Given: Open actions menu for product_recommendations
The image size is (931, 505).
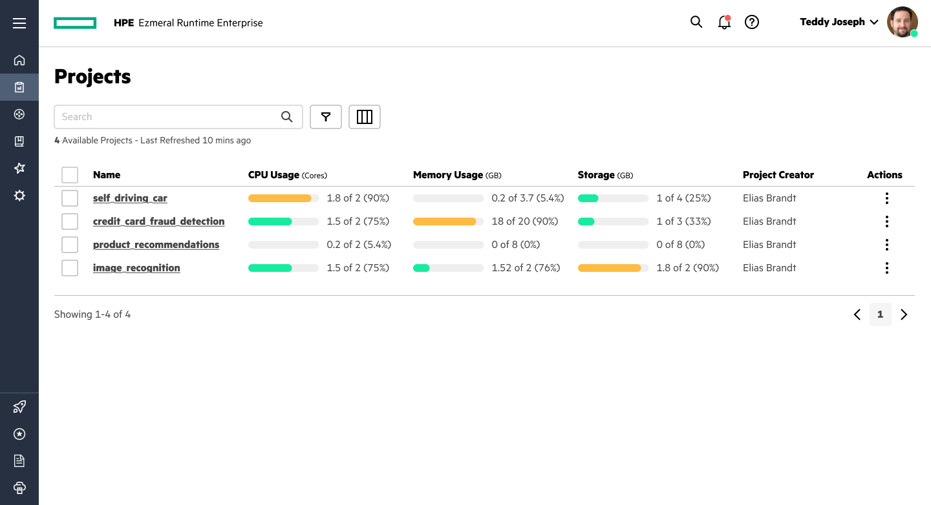Looking at the screenshot, I should (886, 245).
